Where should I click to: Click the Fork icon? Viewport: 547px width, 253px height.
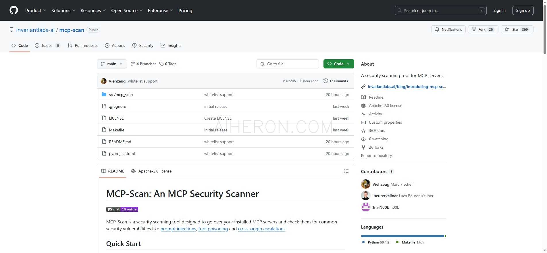click(x=474, y=30)
